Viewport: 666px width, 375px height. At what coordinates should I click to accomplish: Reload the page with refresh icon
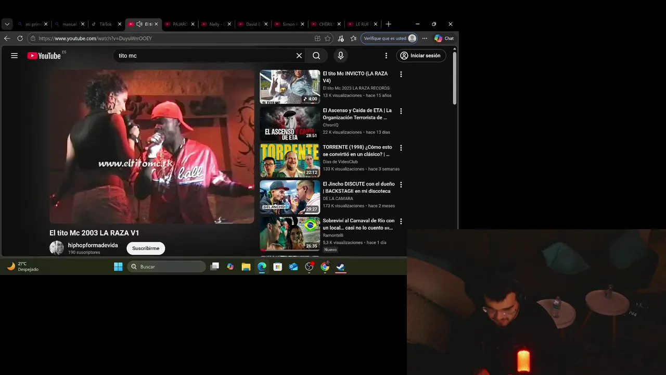(20, 39)
